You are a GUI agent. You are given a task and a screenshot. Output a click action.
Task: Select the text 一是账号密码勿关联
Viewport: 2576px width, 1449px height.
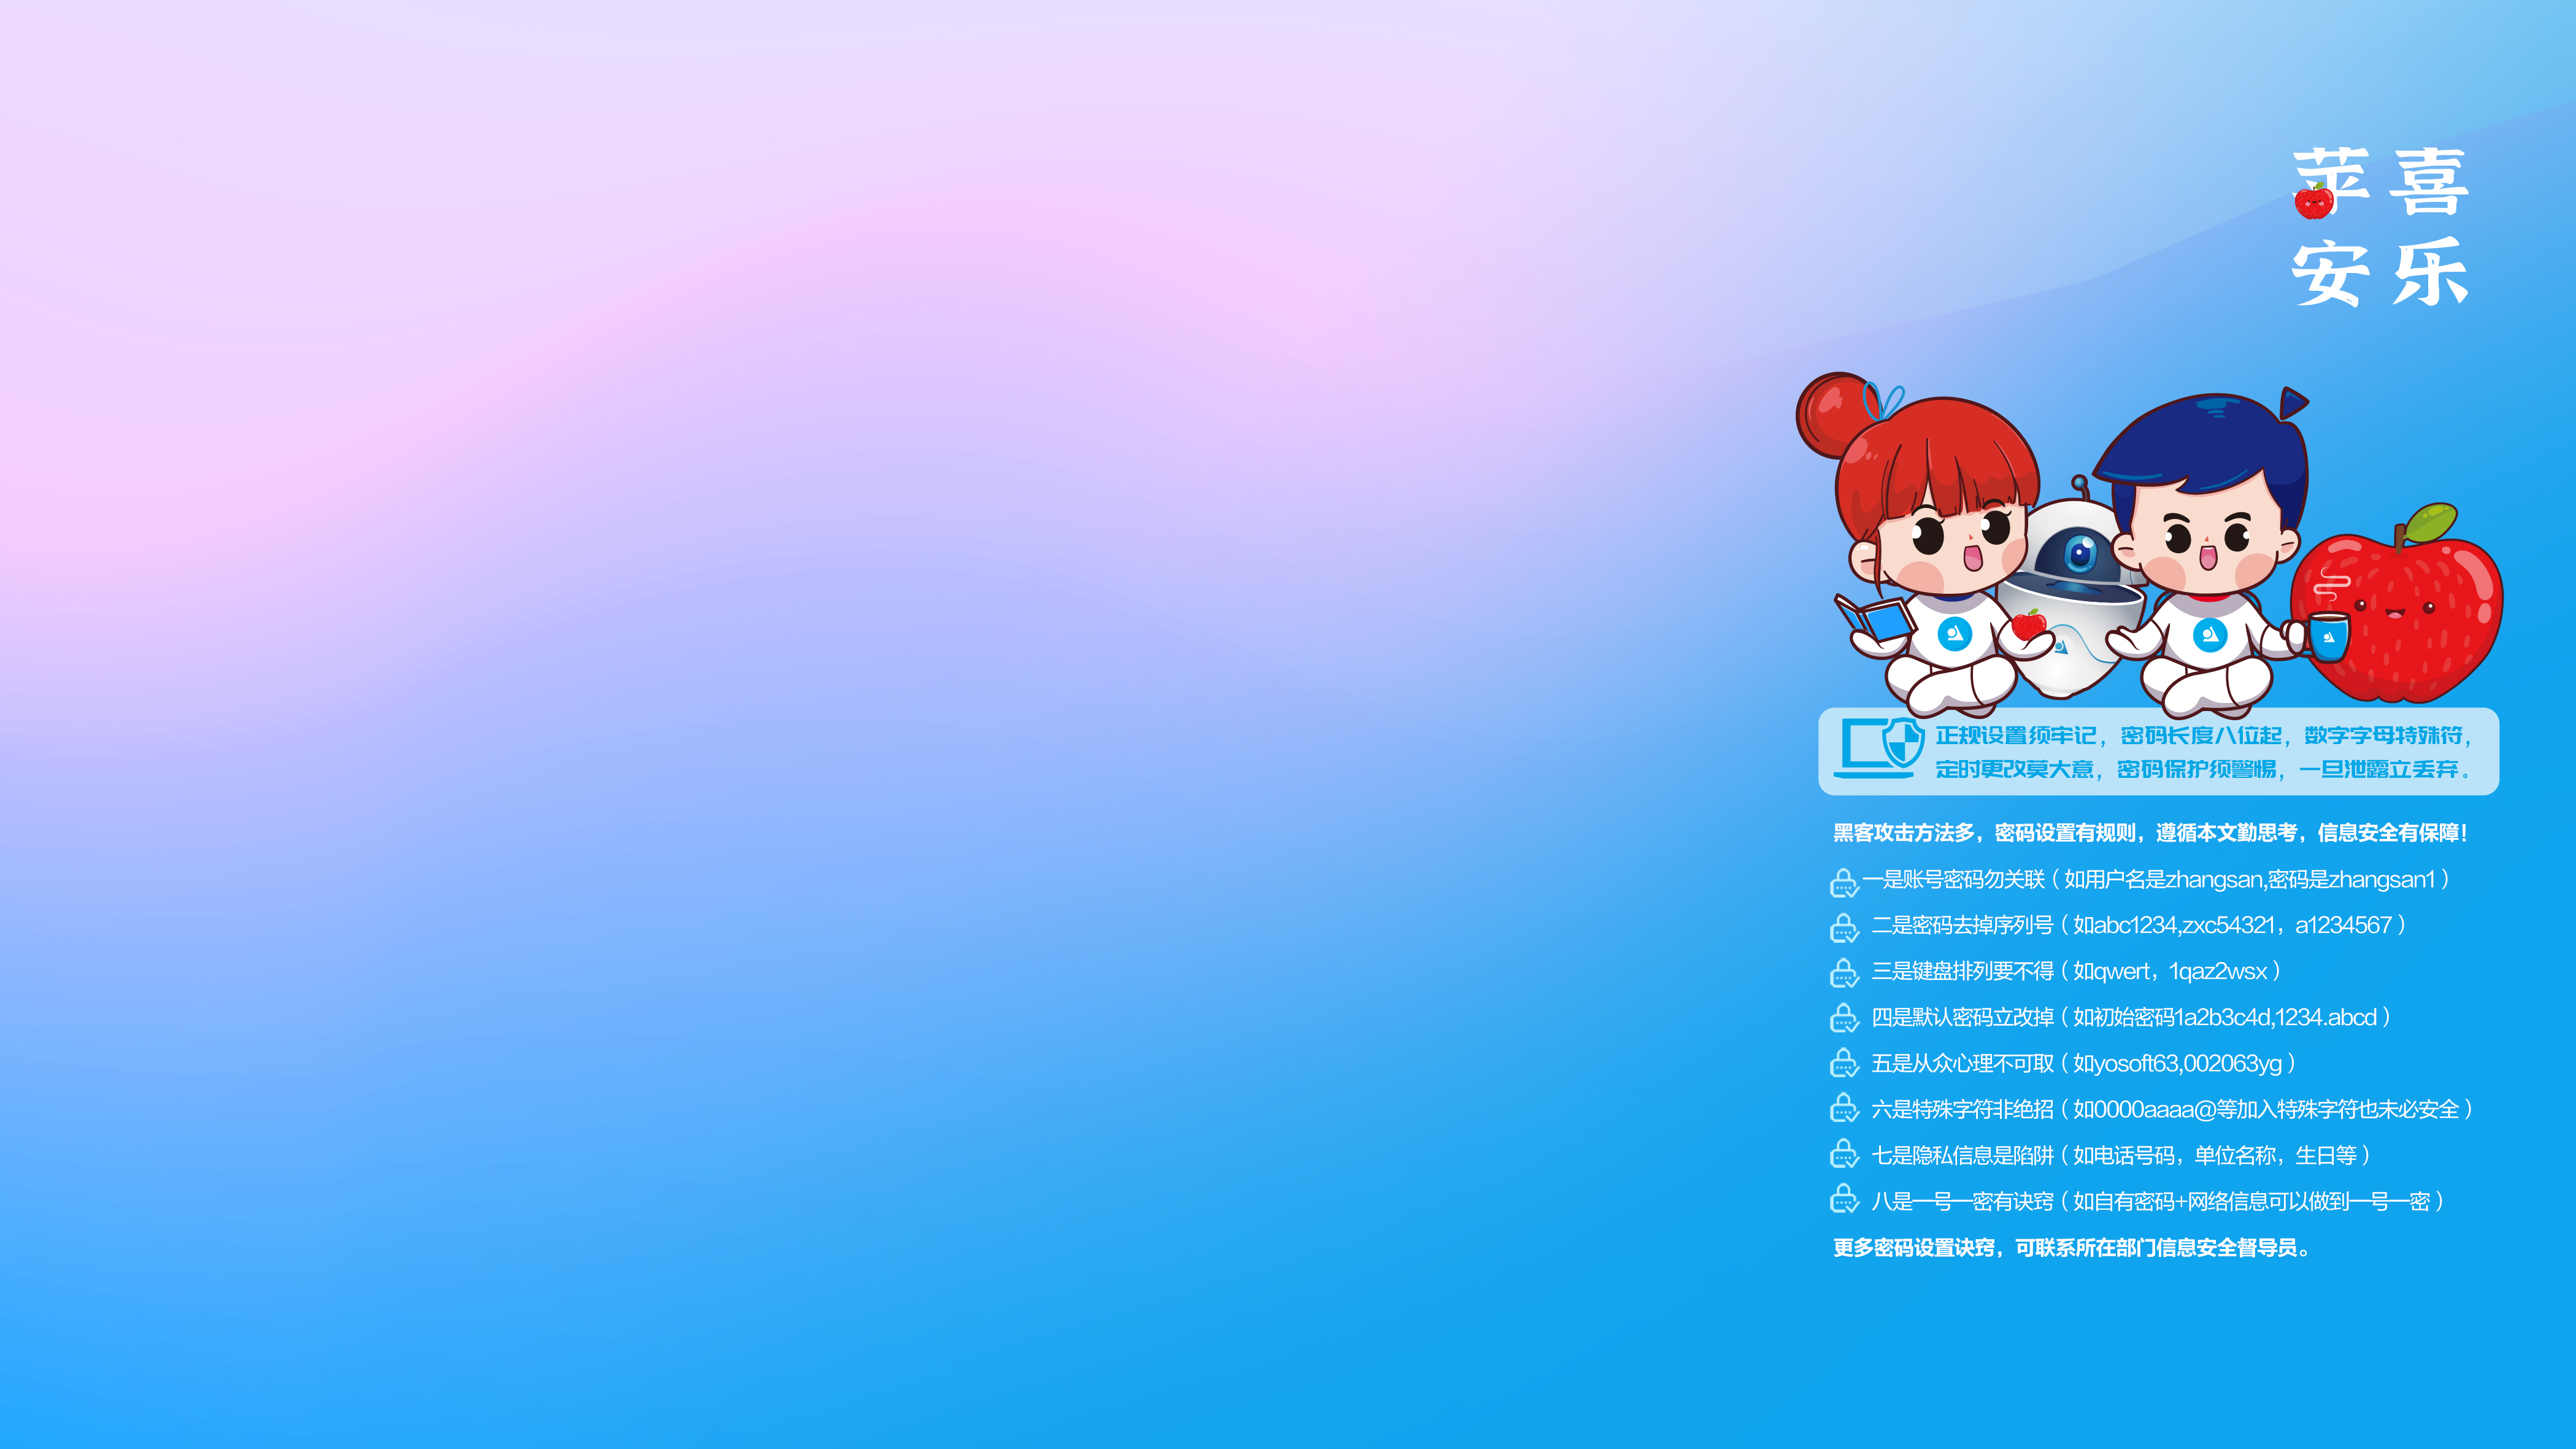tap(1954, 879)
